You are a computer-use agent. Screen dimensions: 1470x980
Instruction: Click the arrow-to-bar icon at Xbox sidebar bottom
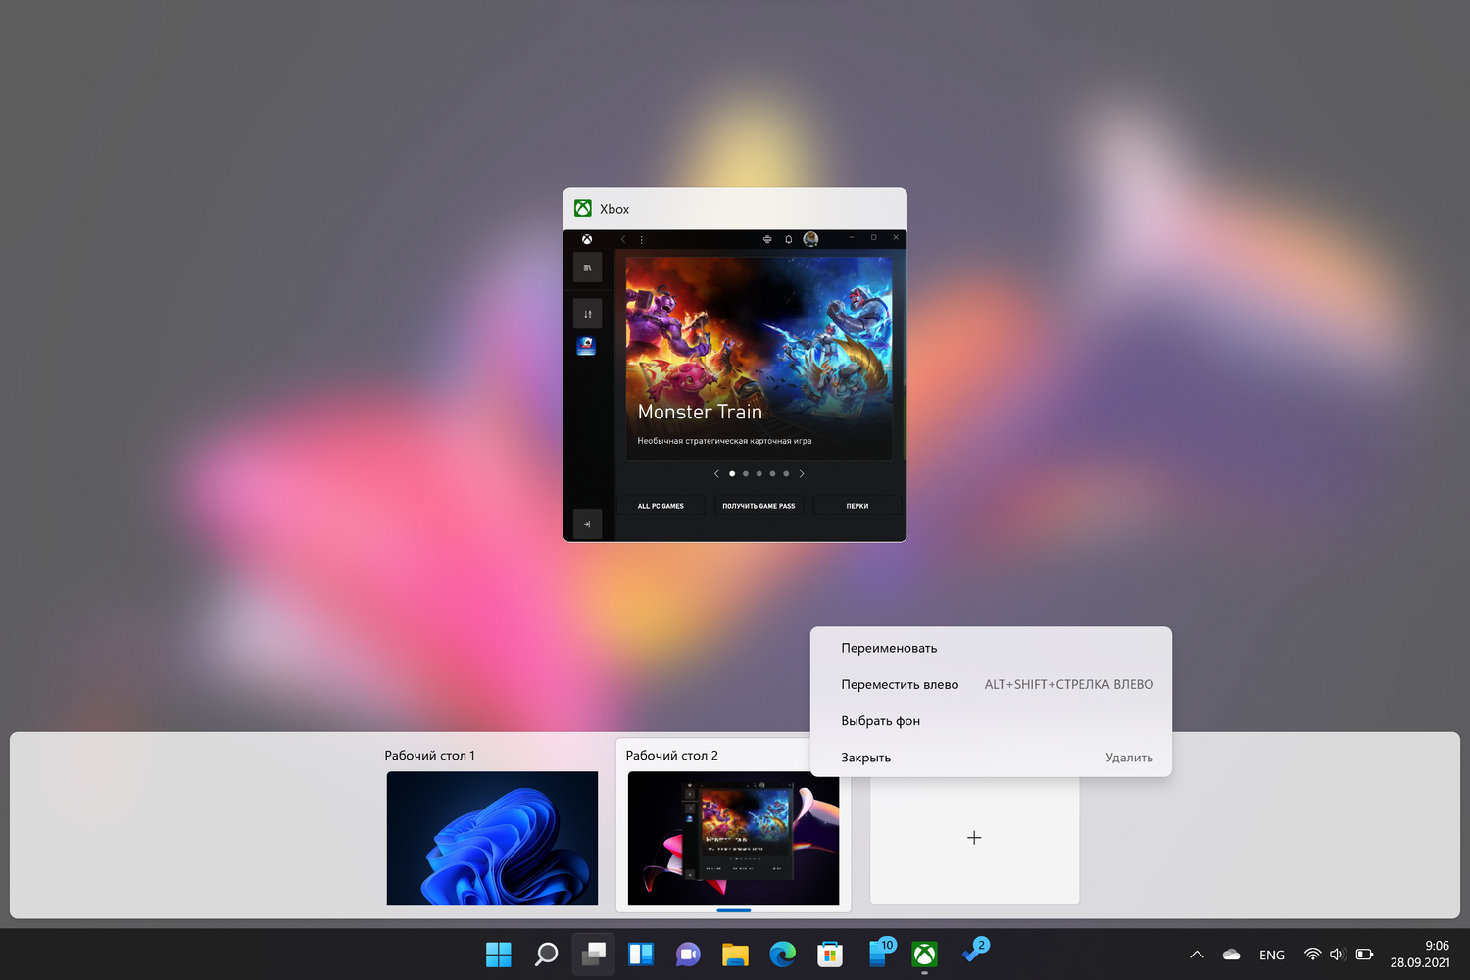point(588,524)
